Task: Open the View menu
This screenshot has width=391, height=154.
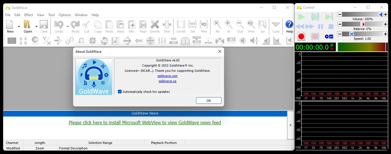Action: (41, 15)
